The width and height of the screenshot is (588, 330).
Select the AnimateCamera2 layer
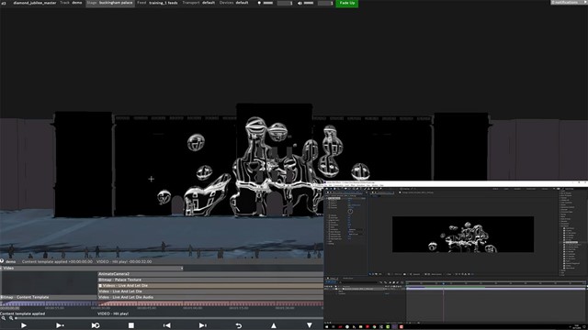[x=210, y=274]
